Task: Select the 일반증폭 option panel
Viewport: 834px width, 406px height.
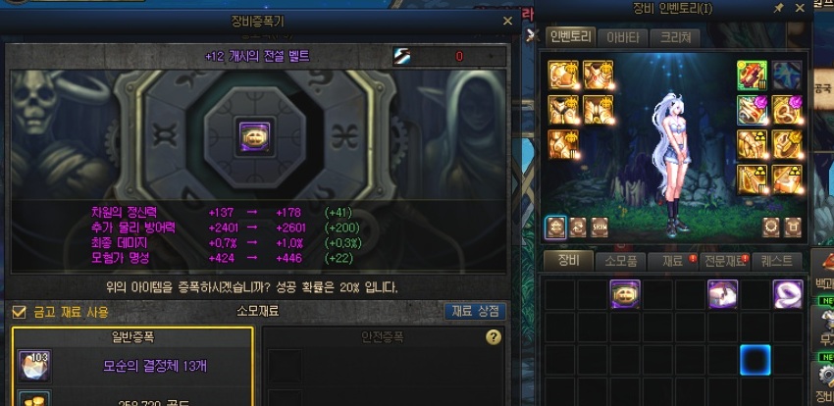Action: (x=132, y=367)
